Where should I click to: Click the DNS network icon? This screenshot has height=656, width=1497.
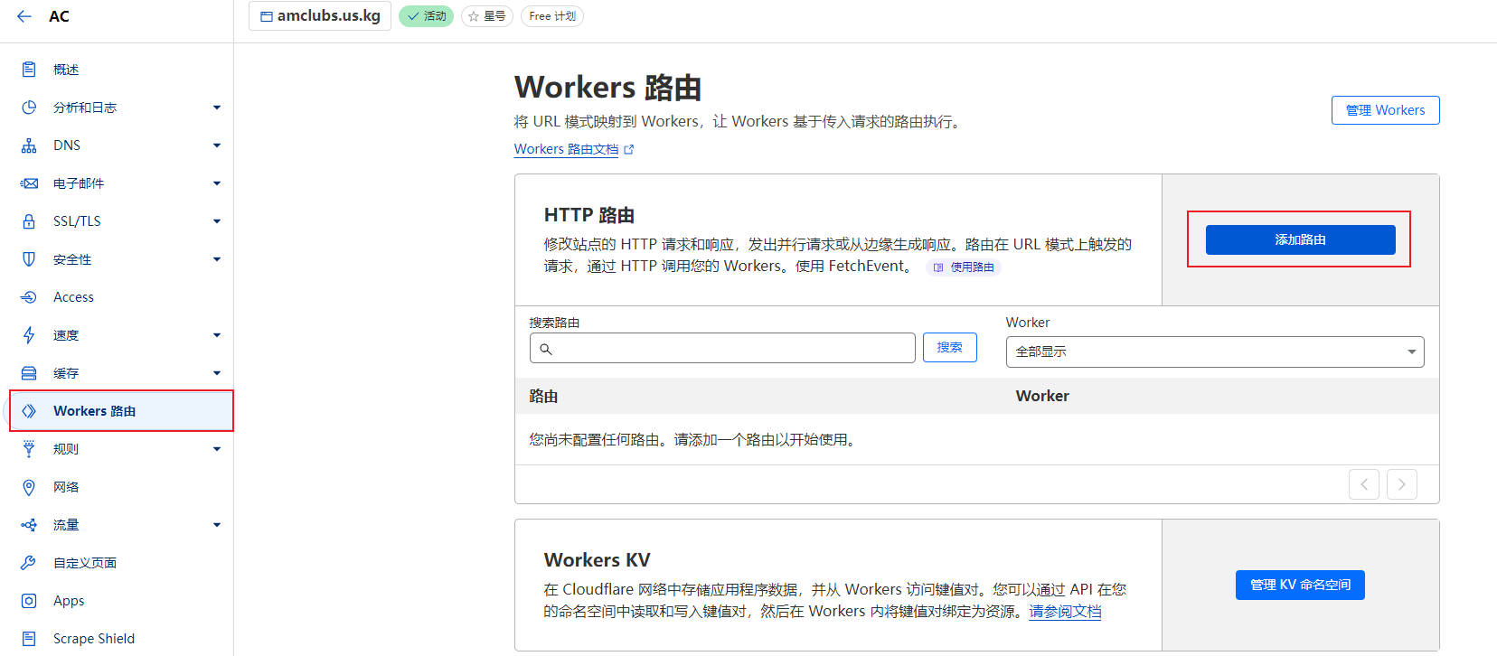pyautogui.click(x=29, y=145)
